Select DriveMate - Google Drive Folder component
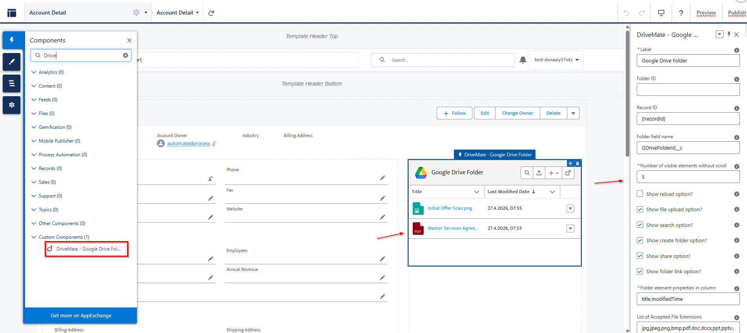 (87, 249)
